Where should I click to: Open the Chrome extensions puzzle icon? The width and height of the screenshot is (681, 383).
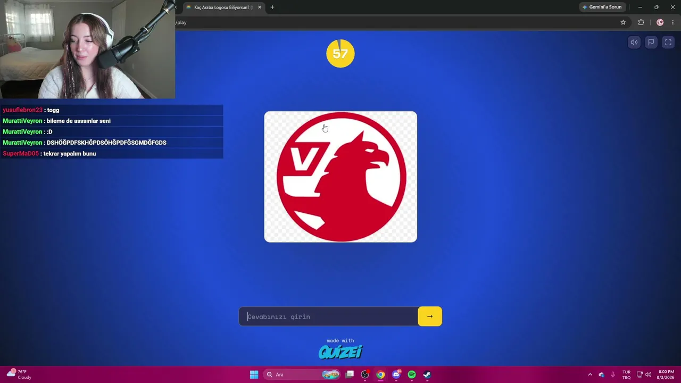[x=641, y=22]
